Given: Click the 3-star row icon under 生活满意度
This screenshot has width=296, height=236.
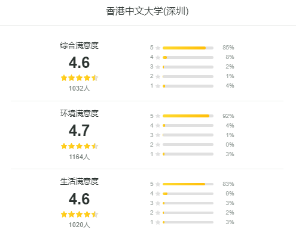Looking at the screenshot, I should coord(158,203).
